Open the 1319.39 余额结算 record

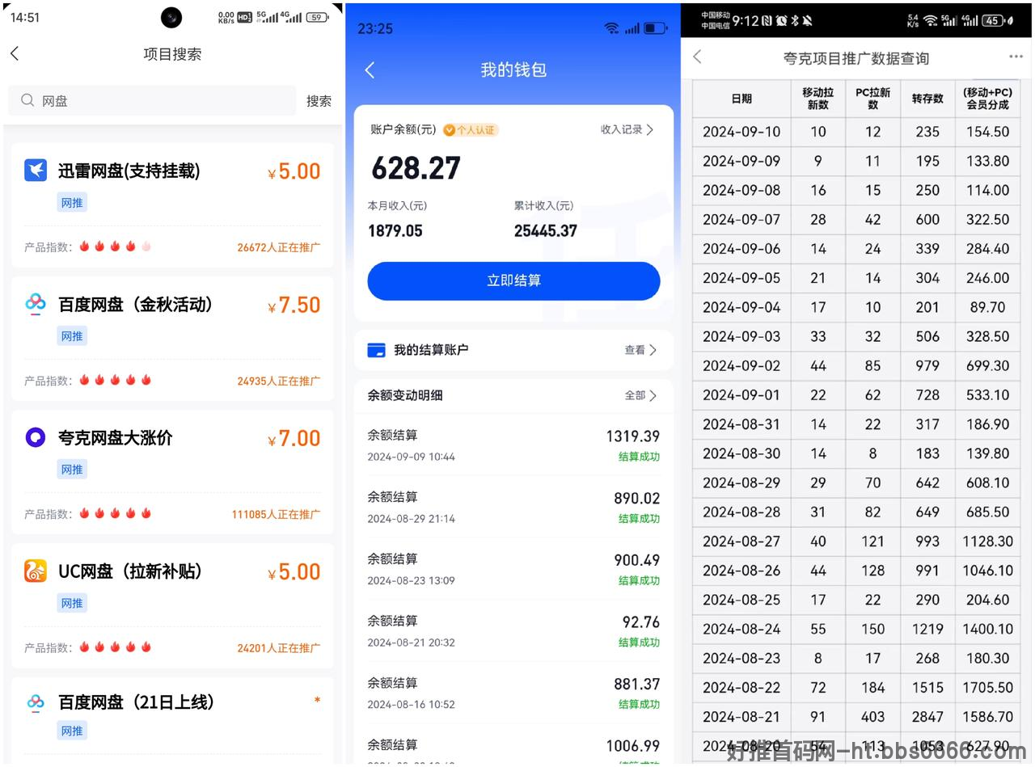[513, 445]
